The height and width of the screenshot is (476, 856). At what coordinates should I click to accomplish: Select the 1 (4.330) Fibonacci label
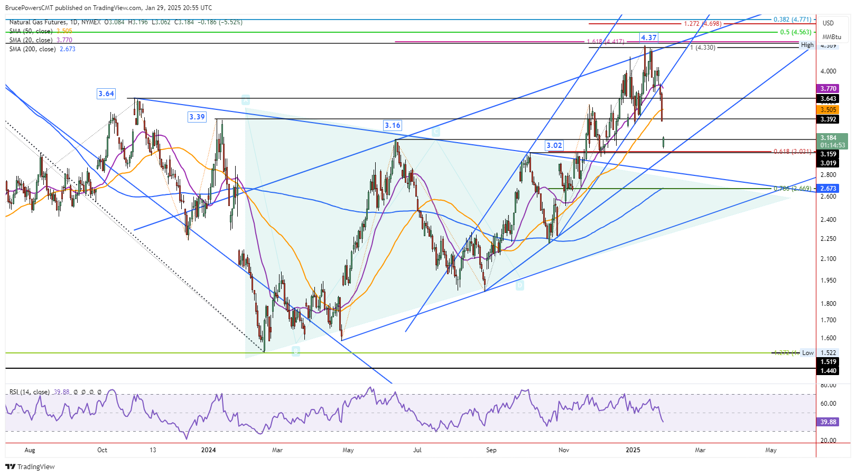coord(703,48)
